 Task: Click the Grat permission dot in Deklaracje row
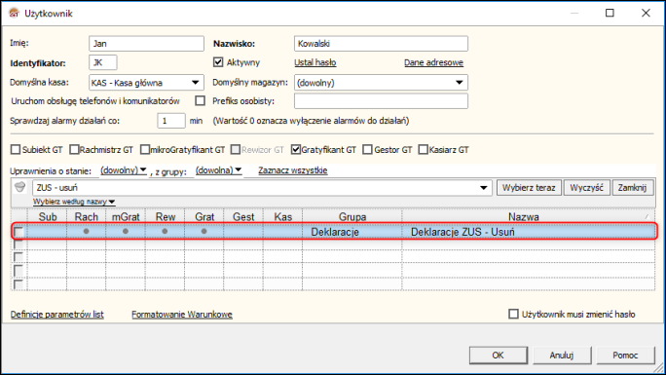pyautogui.click(x=204, y=231)
